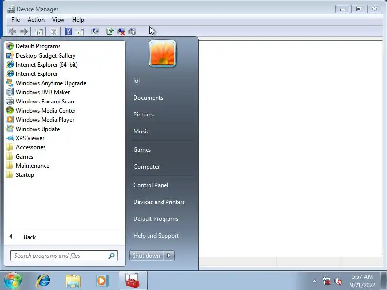Open Games in the Start menu right pane
Image resolution: width=387 pixels, height=290 pixels.
point(142,150)
